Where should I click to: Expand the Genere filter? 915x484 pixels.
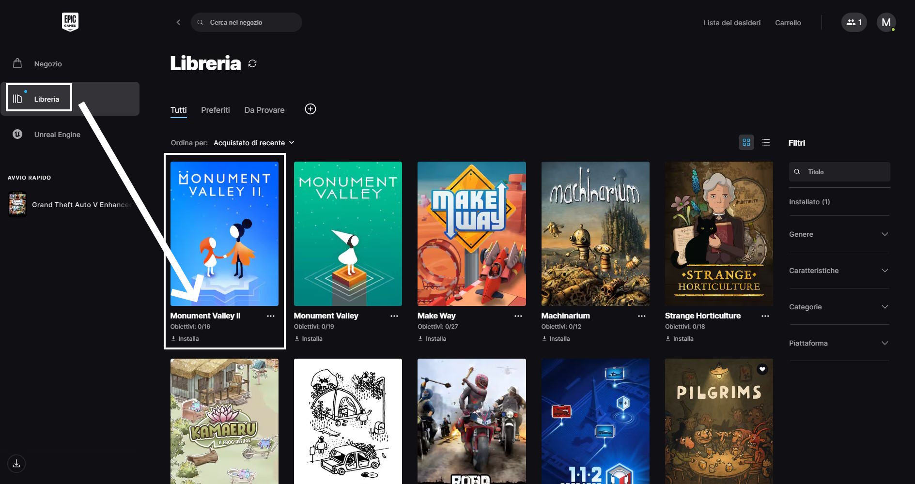point(839,234)
